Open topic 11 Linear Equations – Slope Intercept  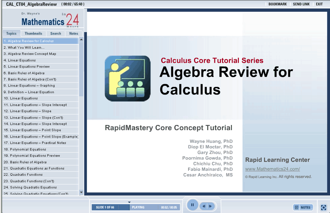coord(41,105)
